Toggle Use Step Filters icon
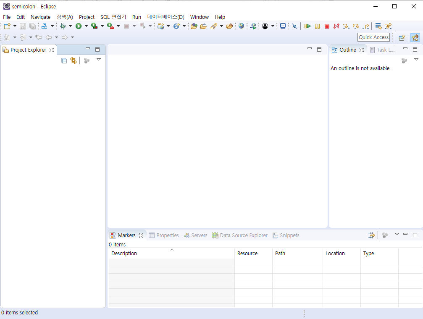 click(388, 26)
